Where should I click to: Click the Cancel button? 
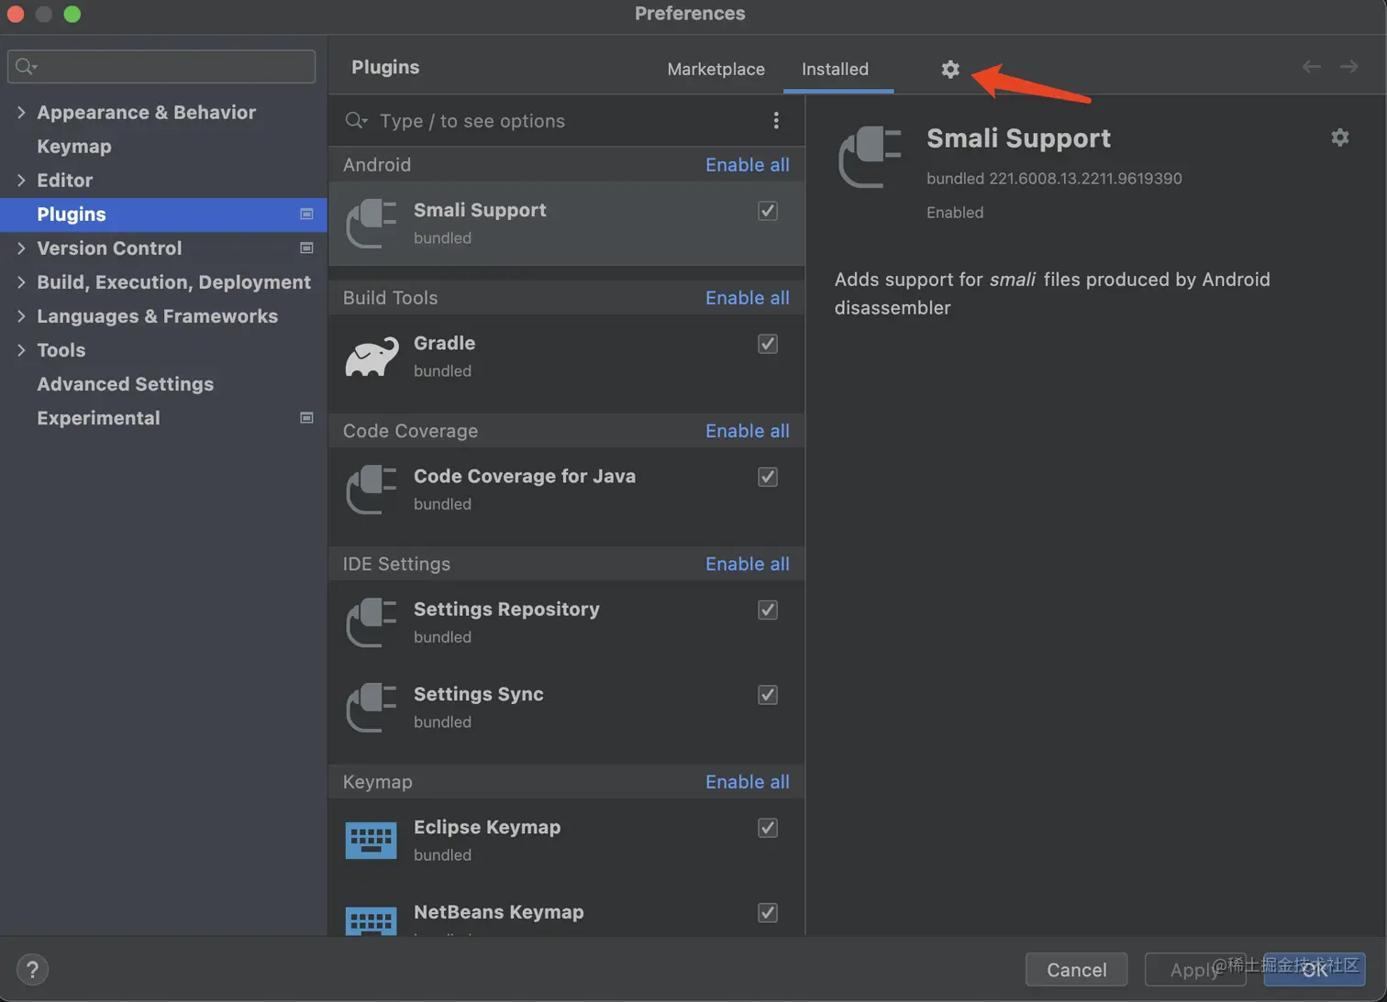click(x=1076, y=969)
